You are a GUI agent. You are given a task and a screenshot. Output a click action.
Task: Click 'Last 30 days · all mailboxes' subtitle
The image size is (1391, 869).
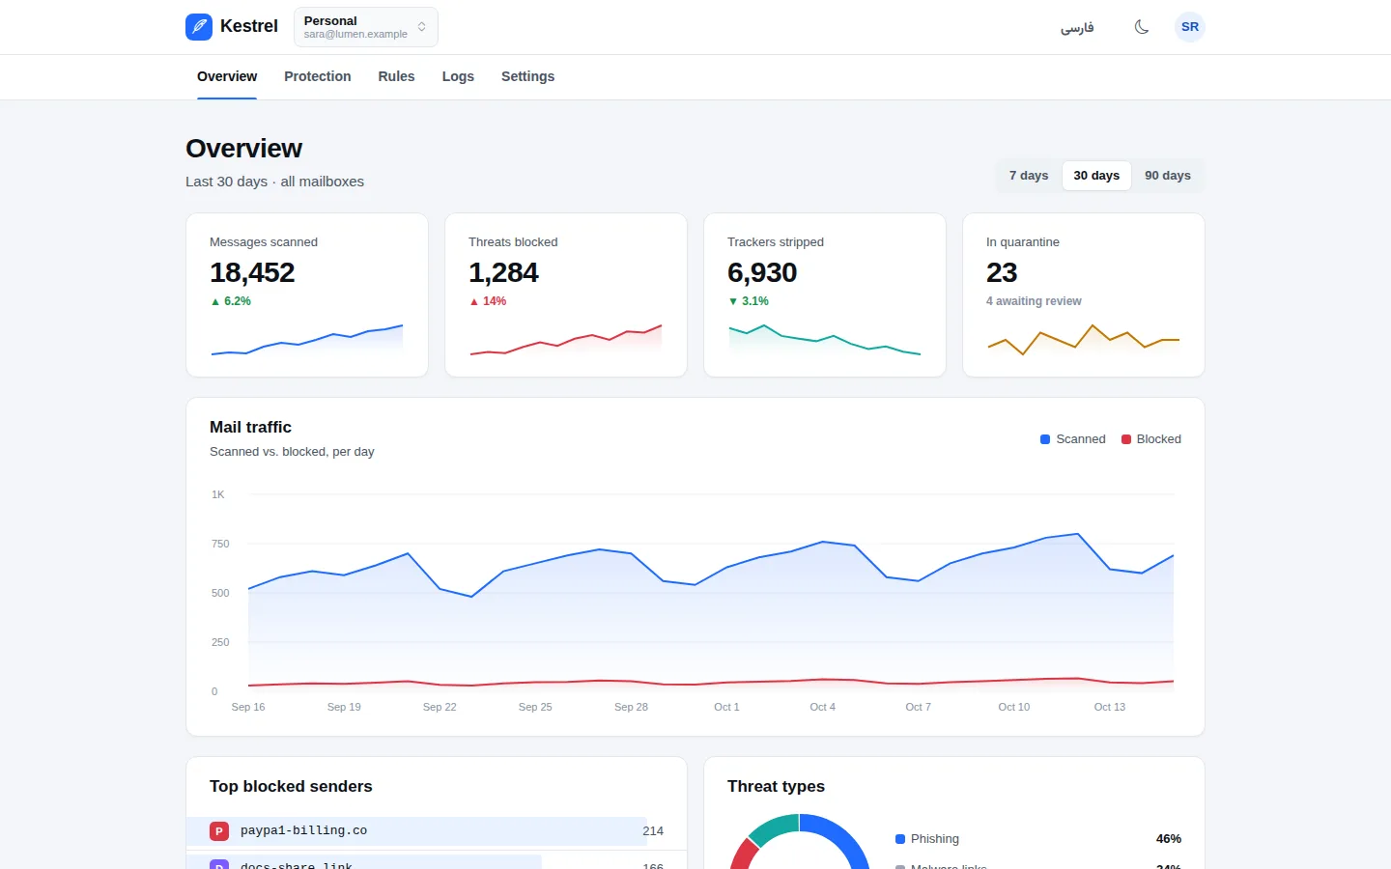point(274,182)
